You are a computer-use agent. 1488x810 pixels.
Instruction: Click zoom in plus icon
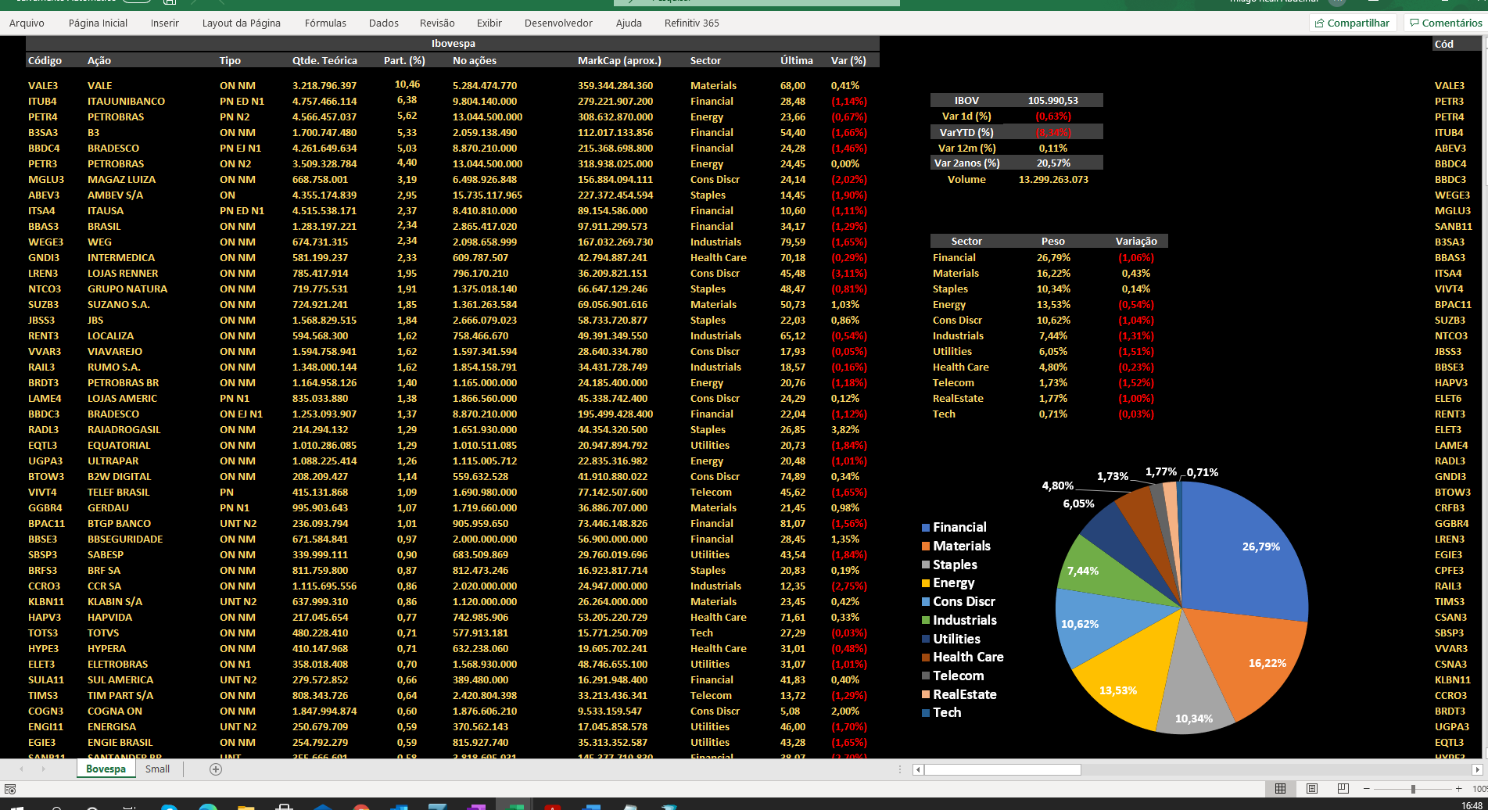[1459, 789]
